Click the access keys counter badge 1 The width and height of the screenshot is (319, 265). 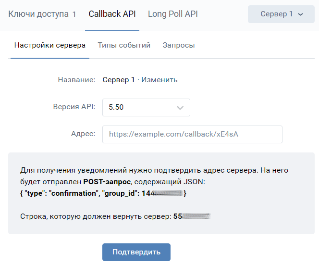74,14
